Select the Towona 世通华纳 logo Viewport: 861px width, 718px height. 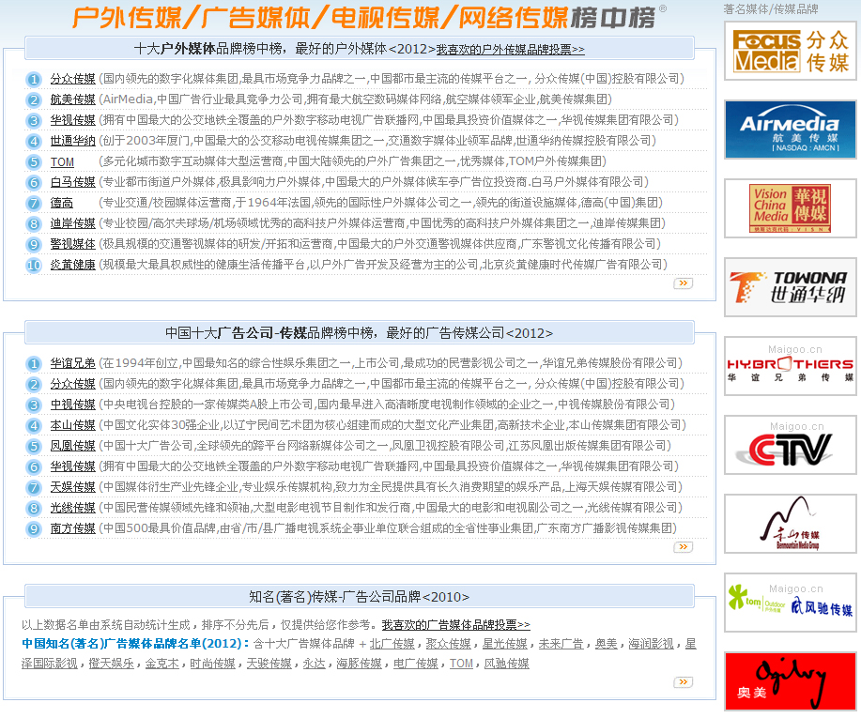click(x=790, y=287)
